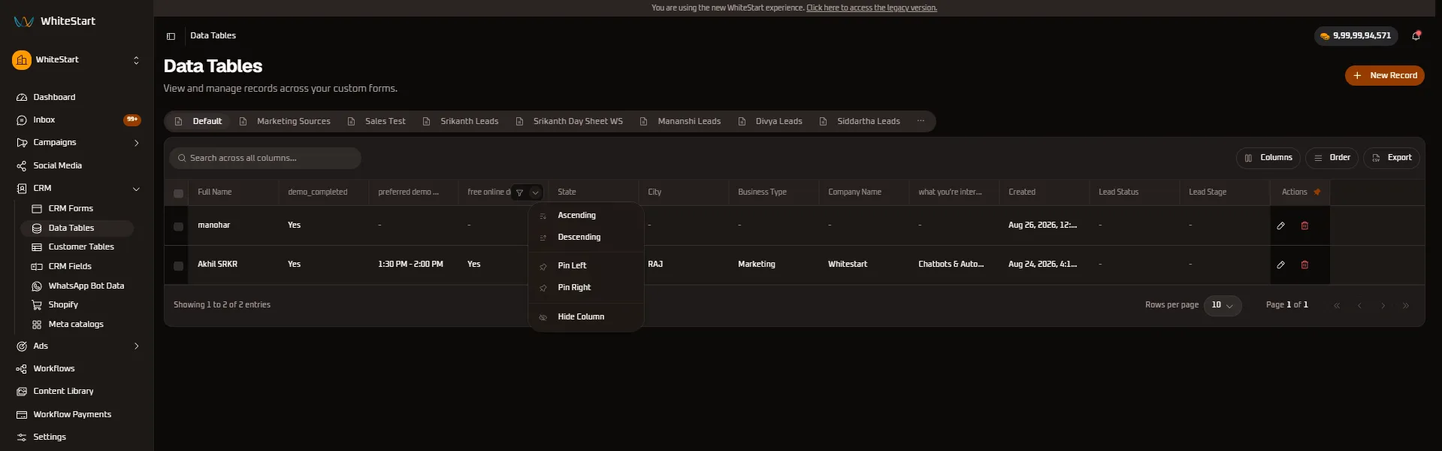Go to the next page arrow
This screenshot has height=451, width=1442.
[x=1383, y=305]
